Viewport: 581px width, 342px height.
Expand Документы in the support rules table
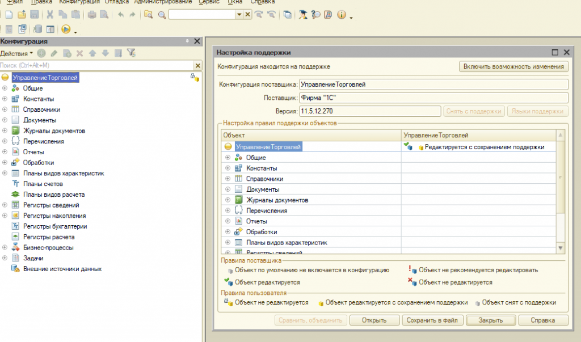pyautogui.click(x=228, y=189)
